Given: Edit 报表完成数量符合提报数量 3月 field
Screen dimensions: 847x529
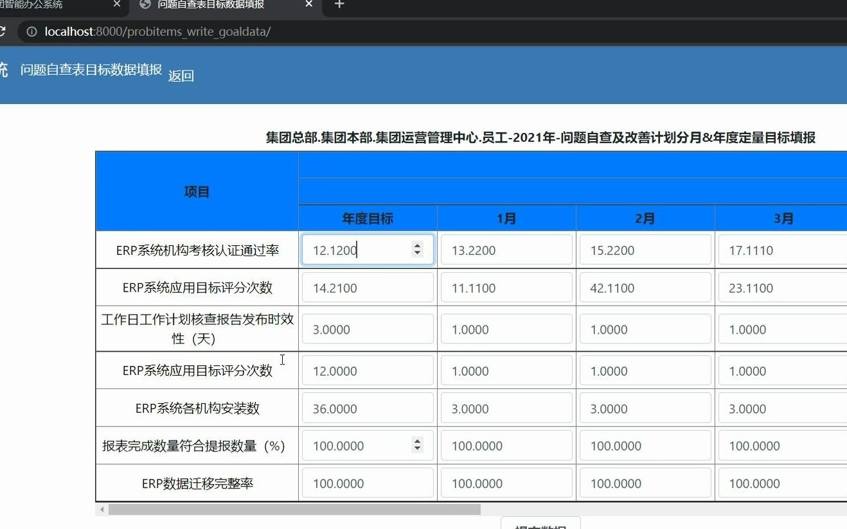Looking at the screenshot, I should click(783, 446).
